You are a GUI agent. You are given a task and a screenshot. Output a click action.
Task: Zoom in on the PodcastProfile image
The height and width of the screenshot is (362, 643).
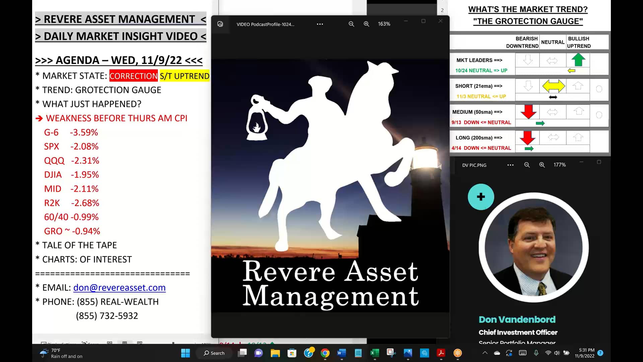366,24
